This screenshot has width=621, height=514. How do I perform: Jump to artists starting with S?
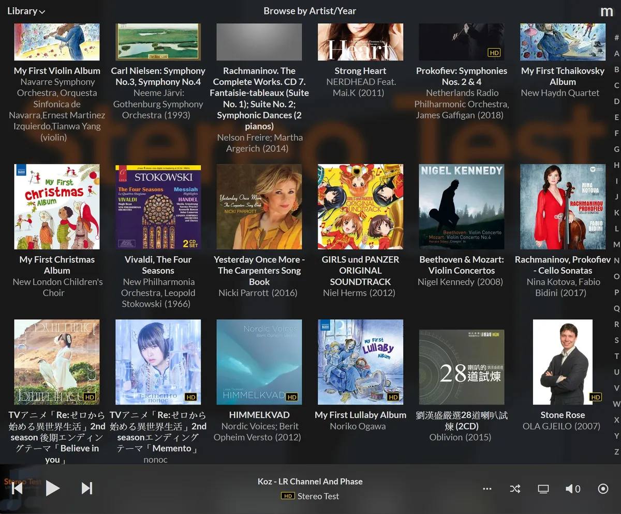click(616, 340)
